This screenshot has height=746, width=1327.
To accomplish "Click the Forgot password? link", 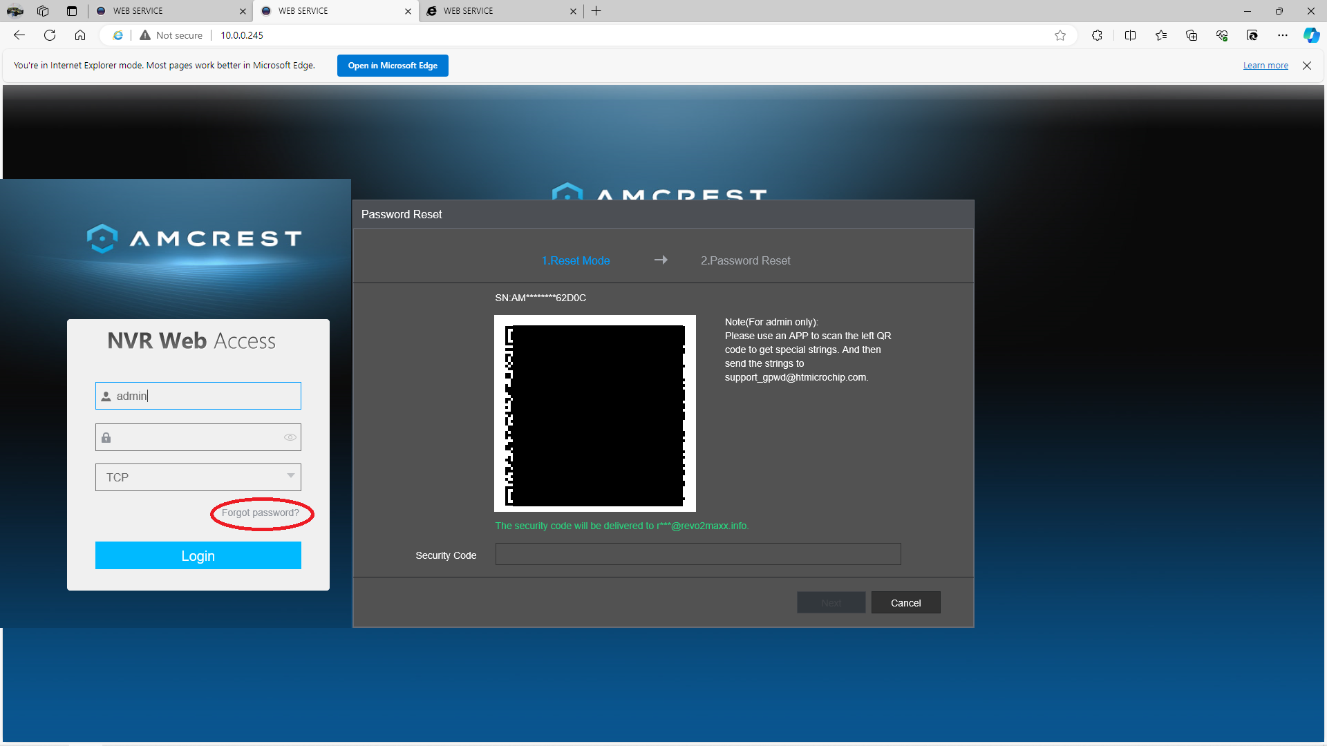I will coord(261,513).
